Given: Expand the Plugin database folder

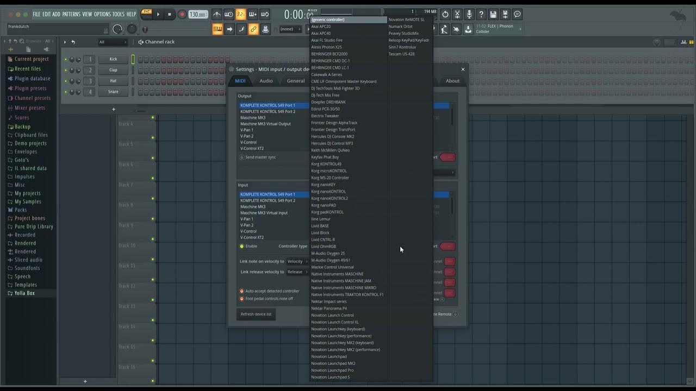Looking at the screenshot, I should [32, 79].
